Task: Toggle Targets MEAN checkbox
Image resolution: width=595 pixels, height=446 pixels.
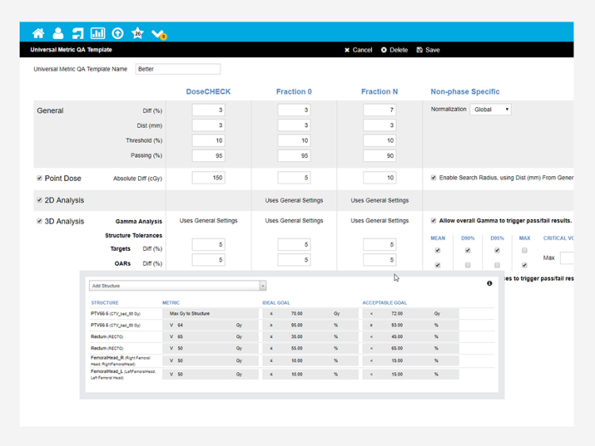Action: [x=437, y=251]
